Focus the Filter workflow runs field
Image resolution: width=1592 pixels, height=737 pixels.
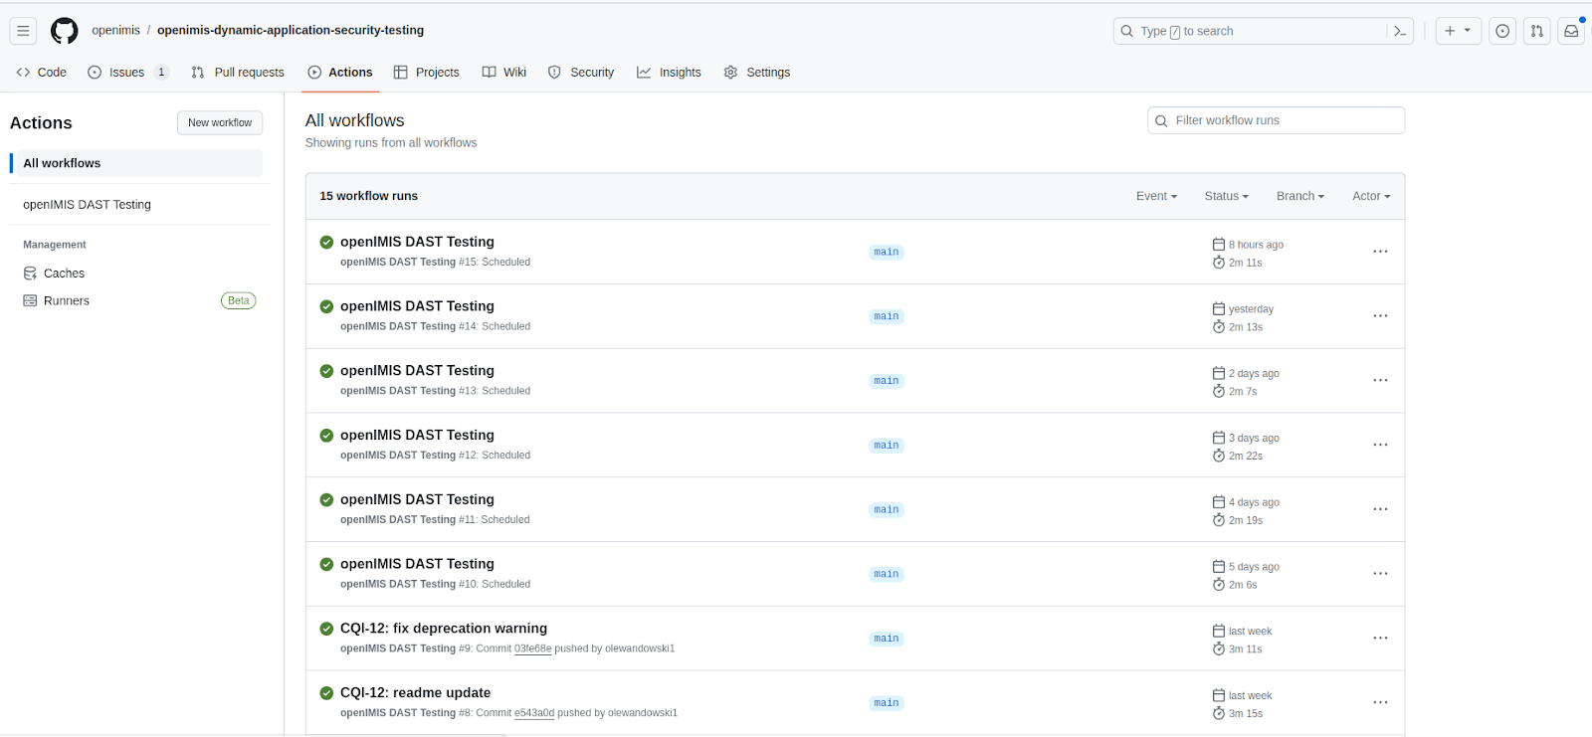pos(1277,120)
